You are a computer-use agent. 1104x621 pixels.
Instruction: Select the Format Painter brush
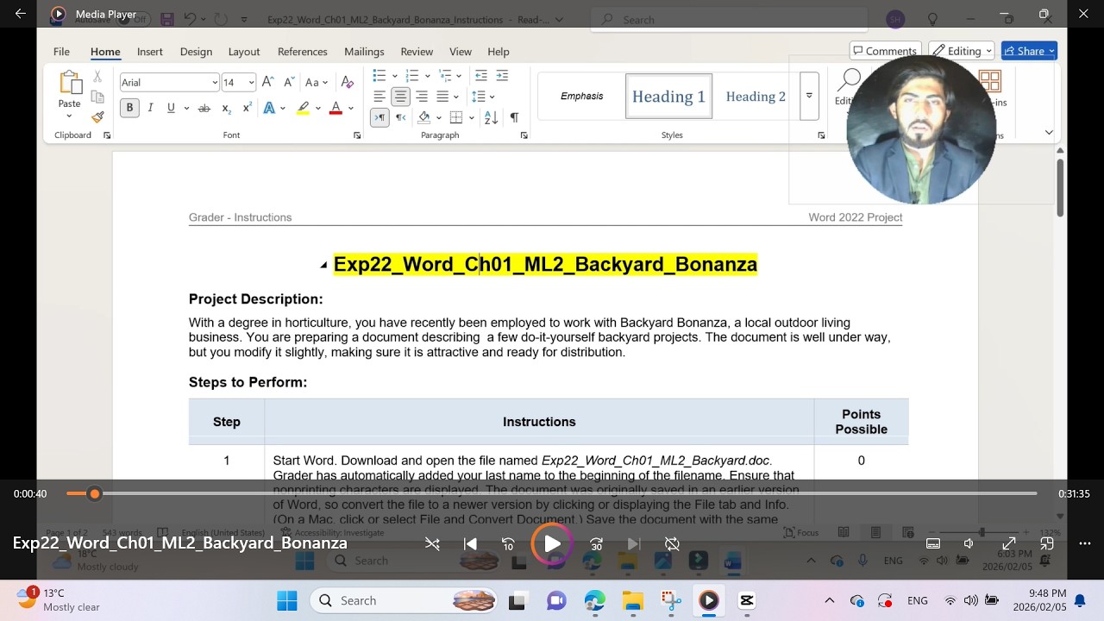coord(97,116)
